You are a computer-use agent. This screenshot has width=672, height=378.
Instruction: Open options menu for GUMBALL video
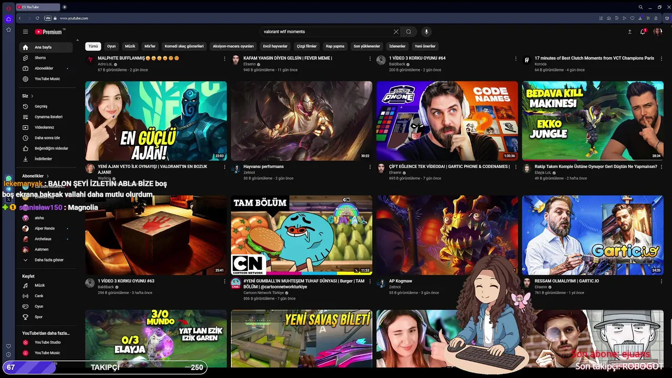pos(370,281)
